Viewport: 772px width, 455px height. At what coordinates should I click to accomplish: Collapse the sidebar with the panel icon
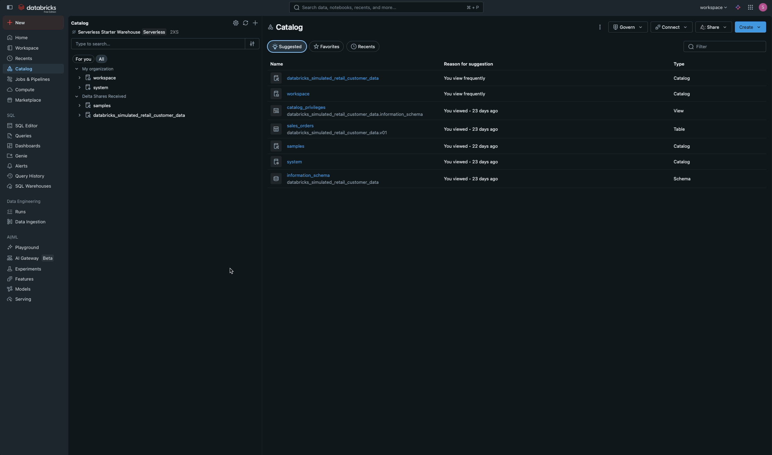[x=10, y=7]
